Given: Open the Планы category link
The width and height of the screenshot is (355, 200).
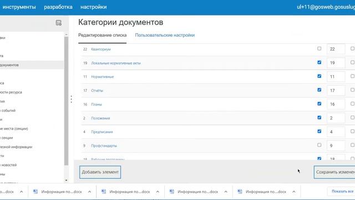Looking at the screenshot, I should [x=97, y=104].
